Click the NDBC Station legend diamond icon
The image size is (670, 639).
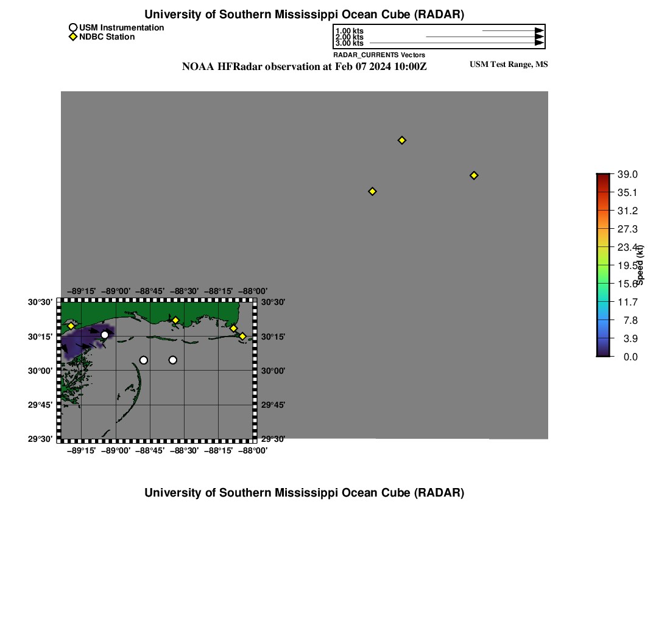73,37
